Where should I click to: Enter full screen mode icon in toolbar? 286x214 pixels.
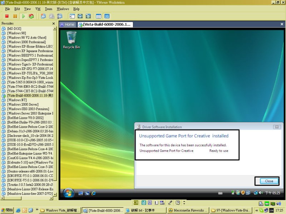point(88,16)
